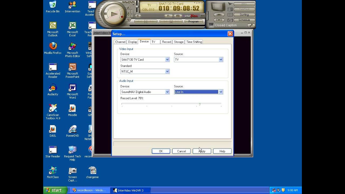Select the PowerDVD desktop icon

tap(73, 131)
